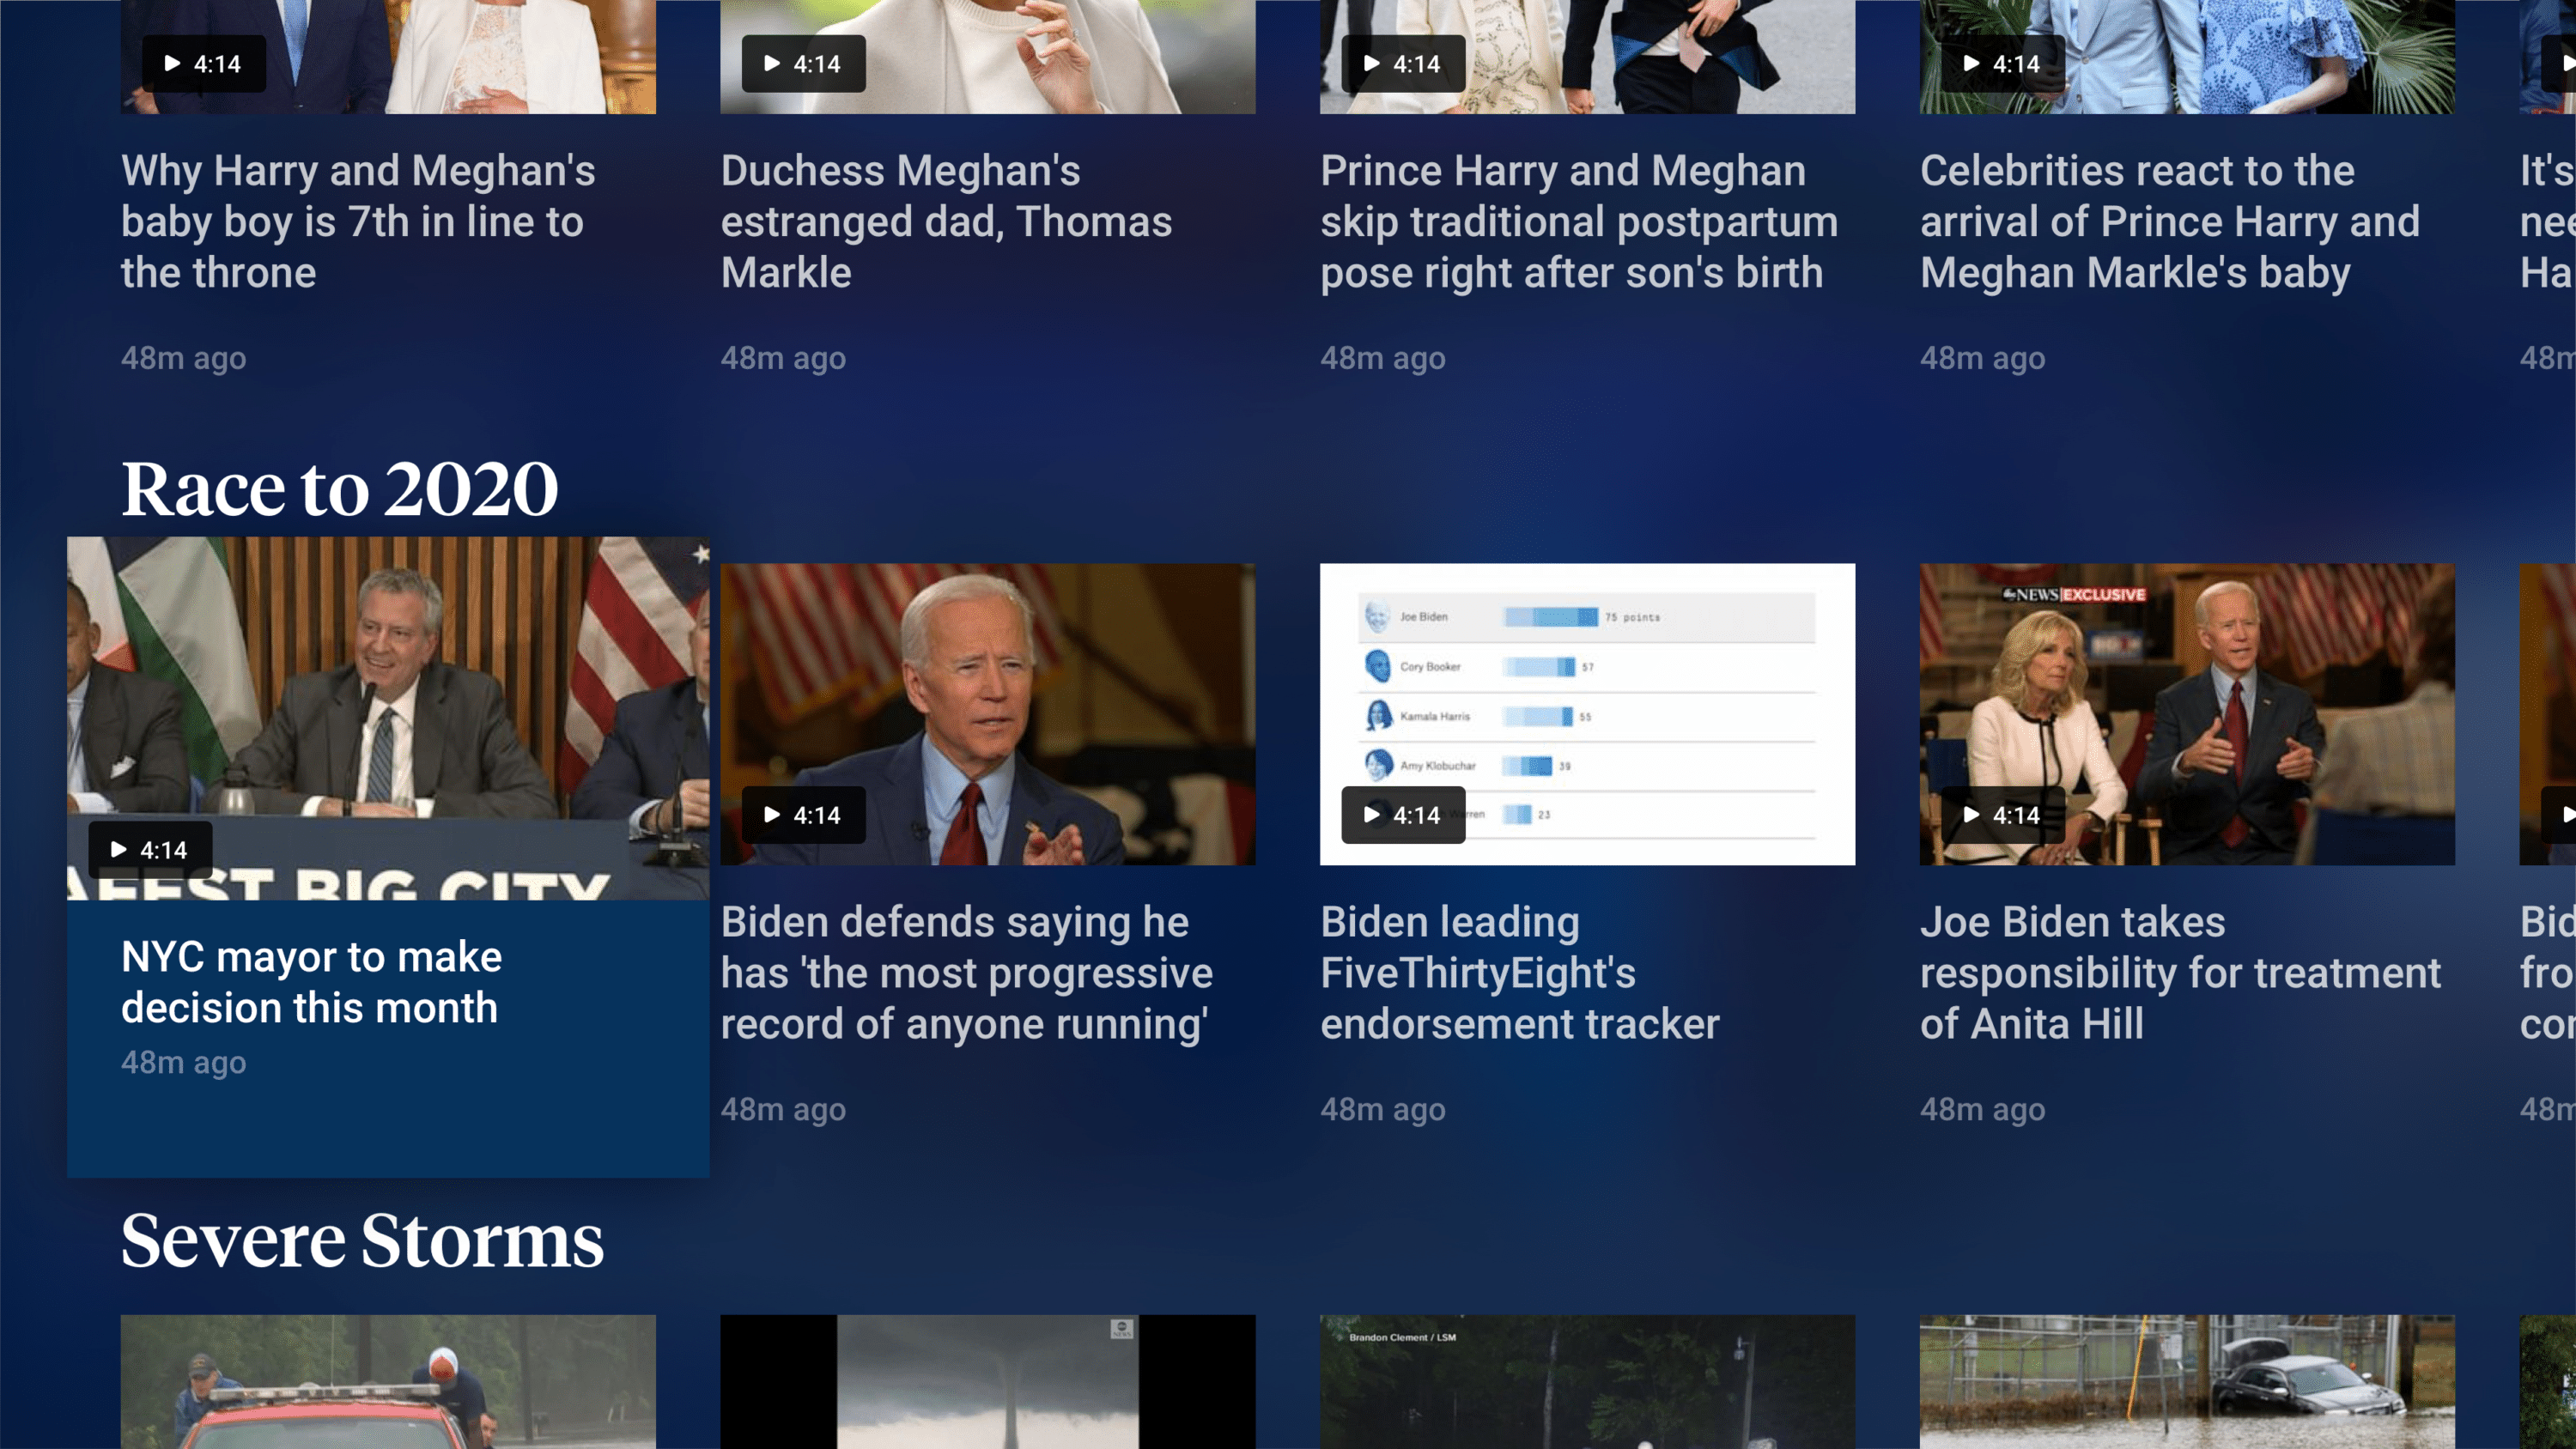
Task: Play badge on Celebrities react video
Action: click(x=2001, y=64)
